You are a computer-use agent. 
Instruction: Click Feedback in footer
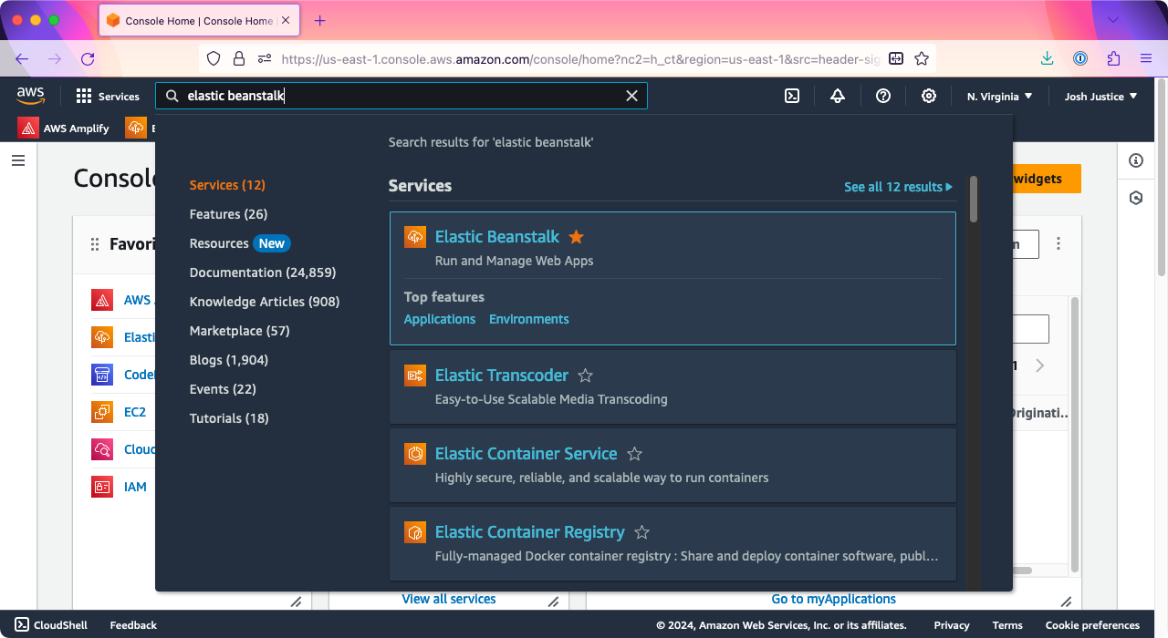[x=133, y=625]
